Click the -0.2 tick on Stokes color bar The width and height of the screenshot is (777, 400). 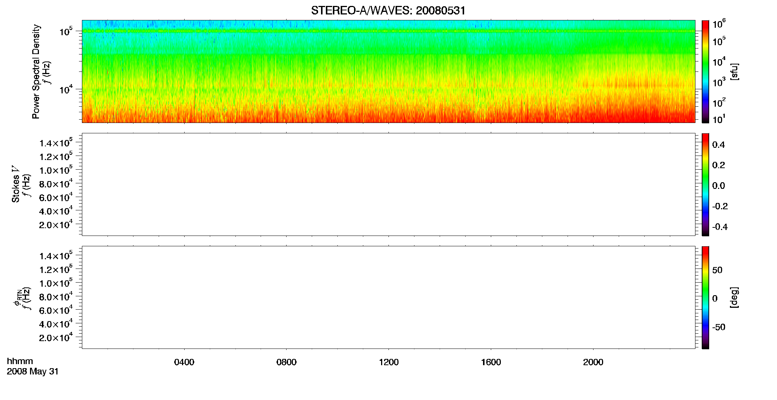(x=720, y=206)
